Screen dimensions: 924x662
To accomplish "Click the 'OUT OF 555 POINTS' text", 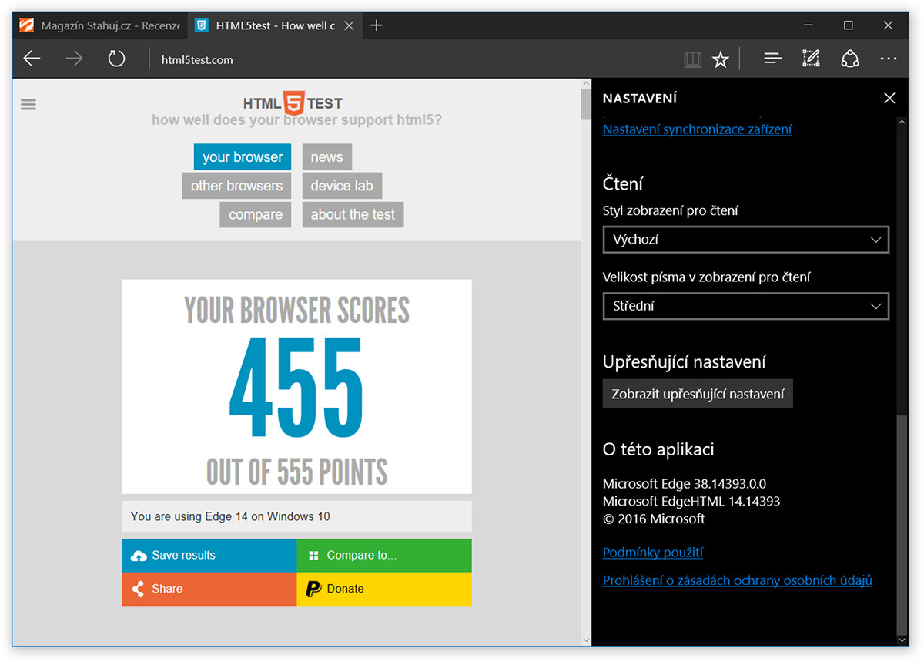I will [x=296, y=472].
